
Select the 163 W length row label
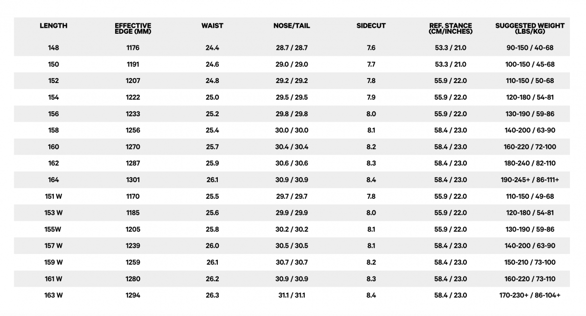54,295
